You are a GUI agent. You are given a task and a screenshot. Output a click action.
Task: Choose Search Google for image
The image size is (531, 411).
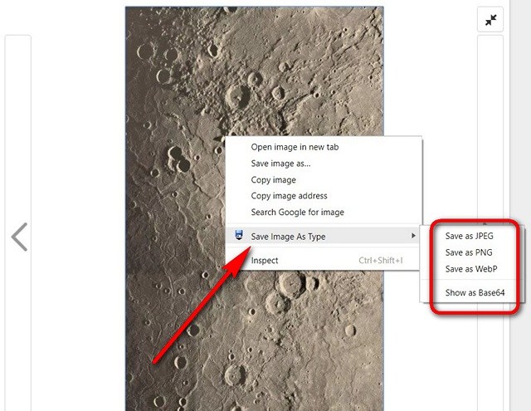tap(297, 212)
